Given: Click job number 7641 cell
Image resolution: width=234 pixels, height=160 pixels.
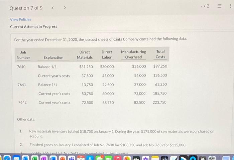Looking at the screenshot, I should click(22, 85).
